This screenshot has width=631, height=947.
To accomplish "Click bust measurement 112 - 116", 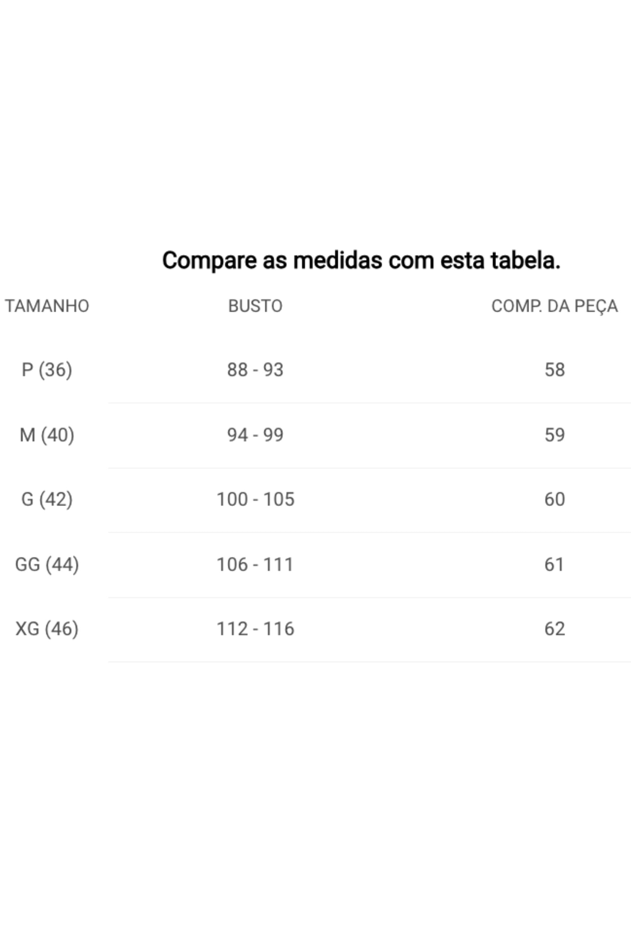I will click(256, 629).
